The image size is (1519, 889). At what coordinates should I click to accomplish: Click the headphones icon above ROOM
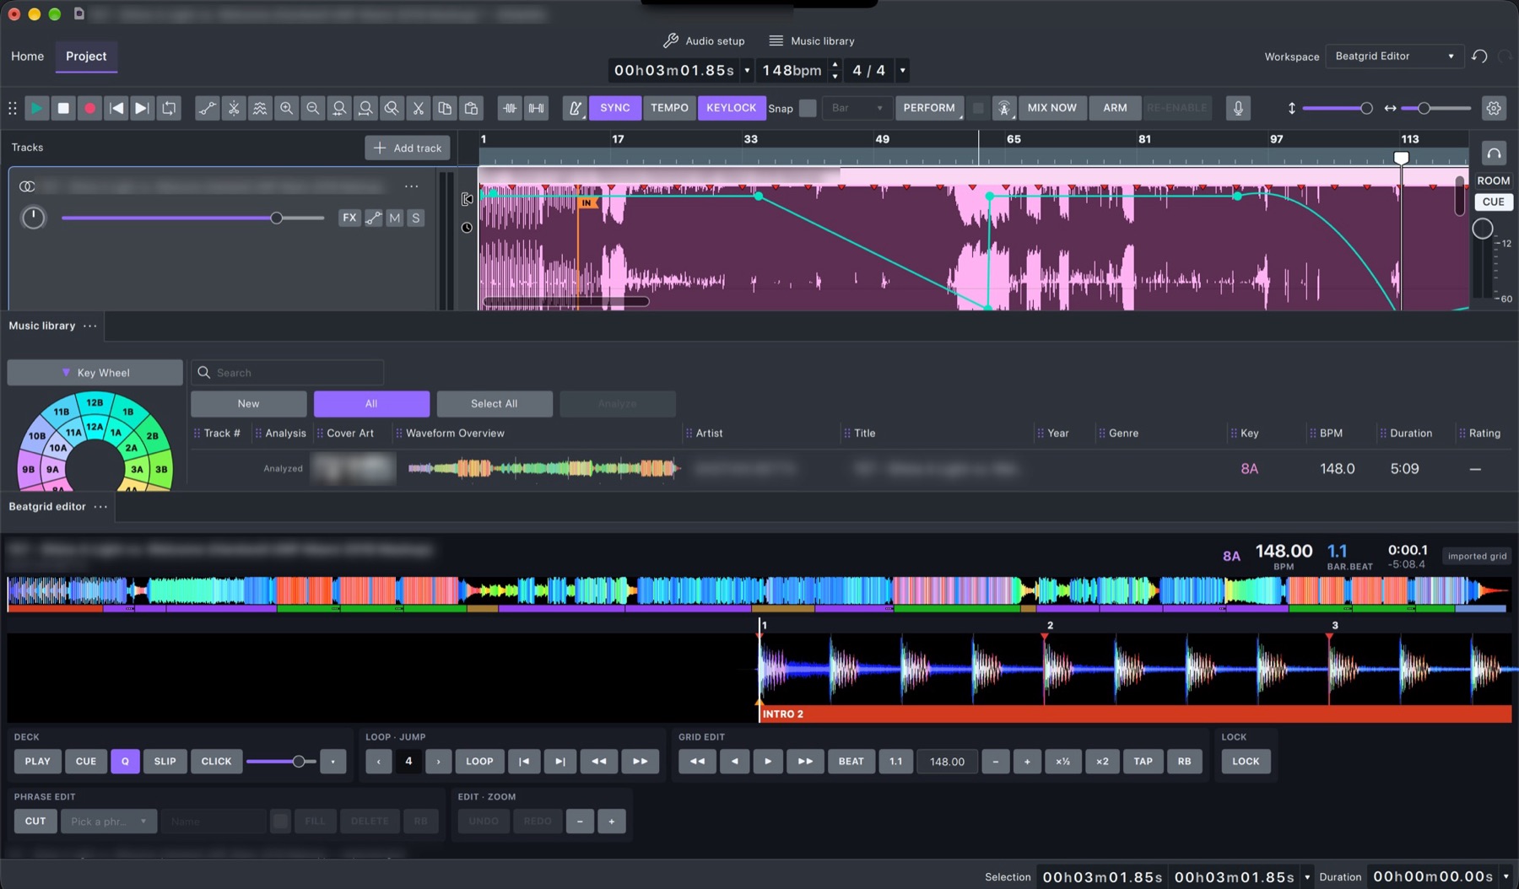point(1494,153)
